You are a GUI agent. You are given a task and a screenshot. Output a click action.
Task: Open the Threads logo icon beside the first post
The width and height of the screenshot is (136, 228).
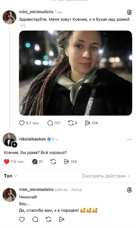(129, 12)
